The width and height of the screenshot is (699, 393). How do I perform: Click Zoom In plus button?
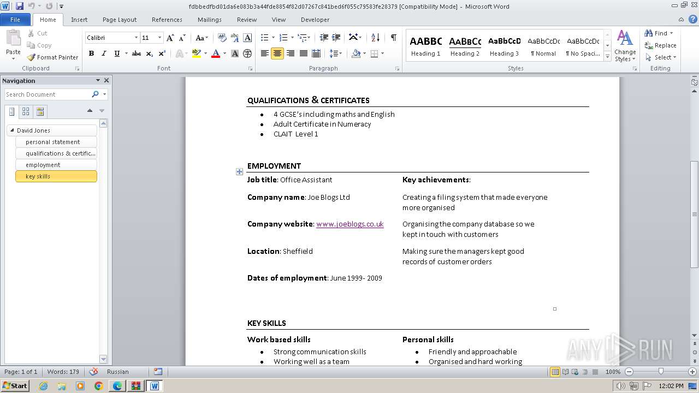[692, 372]
